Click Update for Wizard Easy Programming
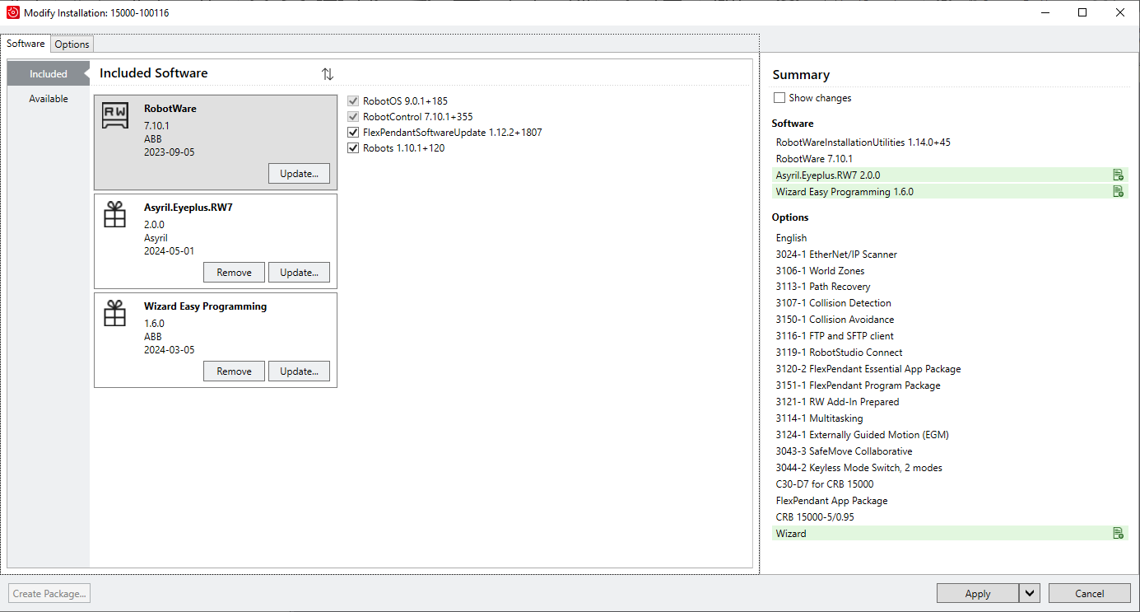The width and height of the screenshot is (1140, 612). click(299, 371)
